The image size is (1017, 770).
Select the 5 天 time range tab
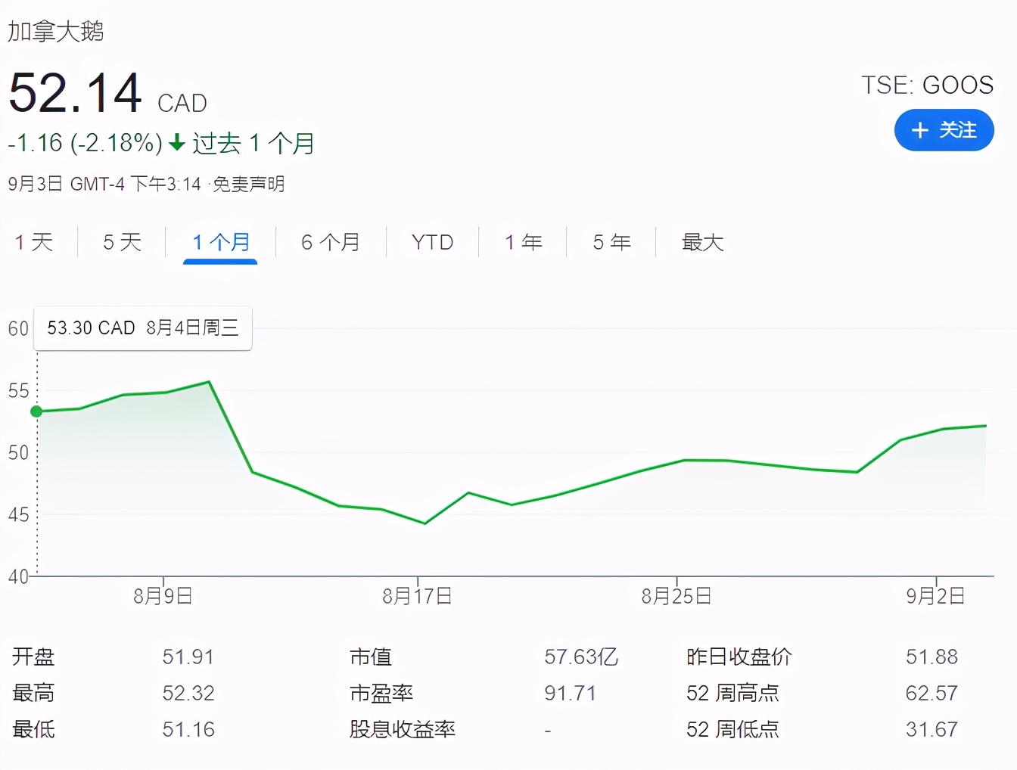click(x=122, y=242)
